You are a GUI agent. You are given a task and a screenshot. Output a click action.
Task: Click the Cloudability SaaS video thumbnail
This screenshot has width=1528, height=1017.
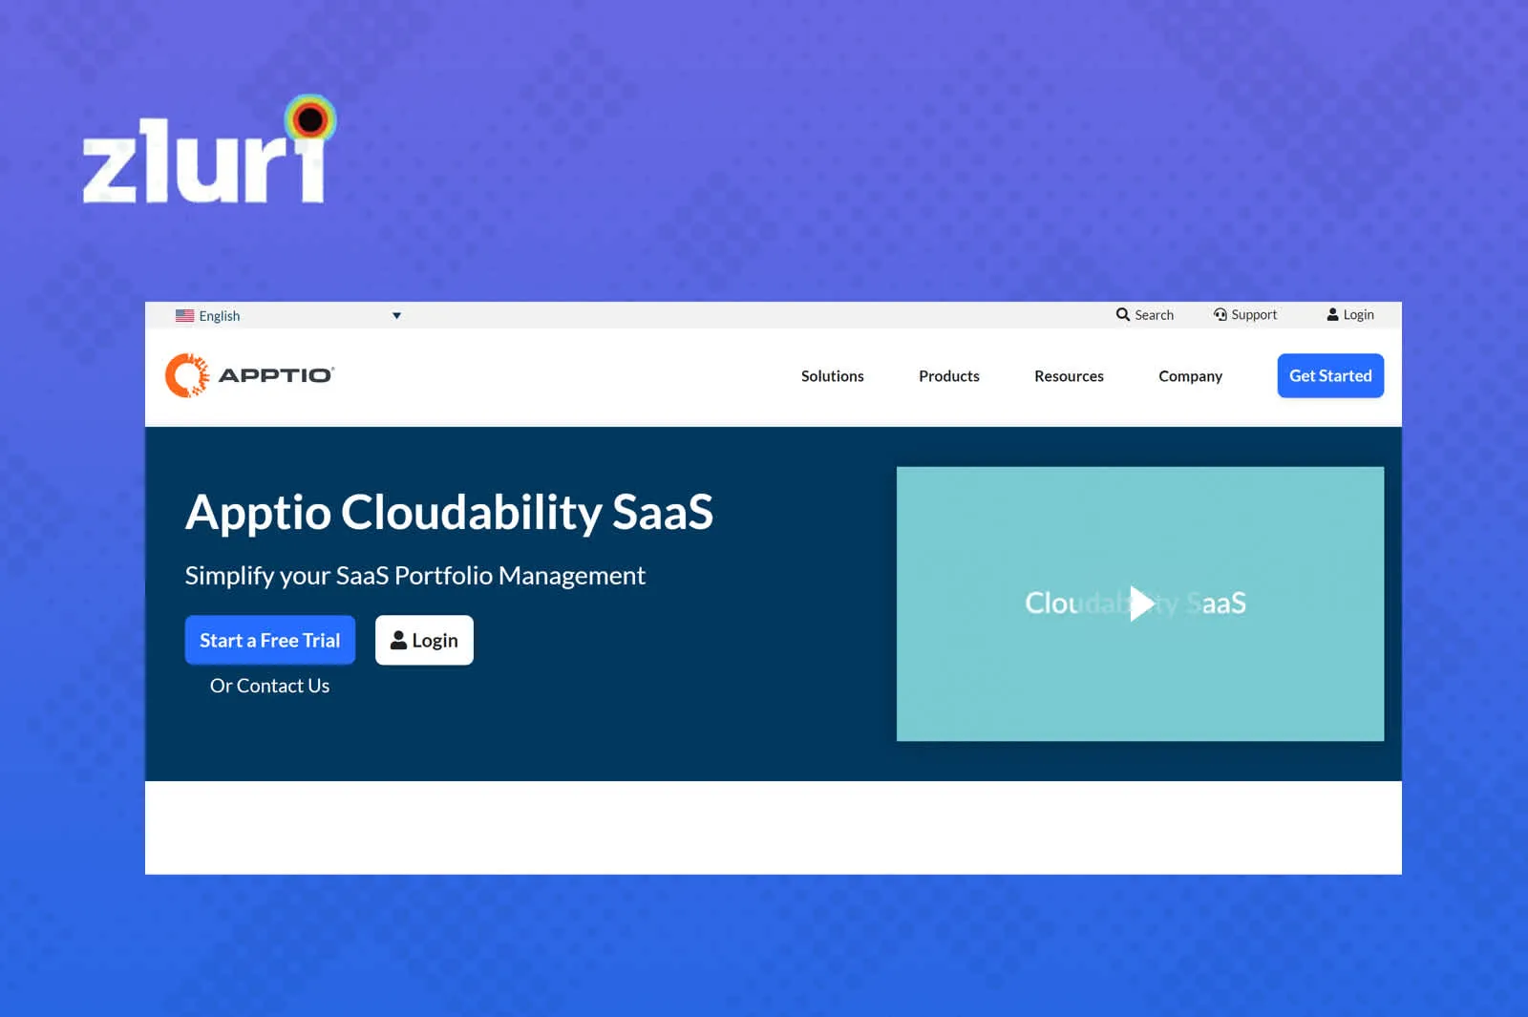point(1140,604)
